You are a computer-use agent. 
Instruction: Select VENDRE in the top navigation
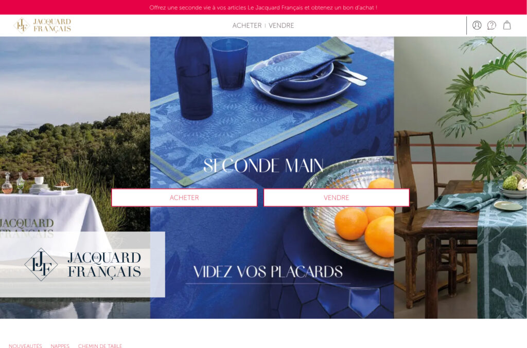[x=282, y=26]
